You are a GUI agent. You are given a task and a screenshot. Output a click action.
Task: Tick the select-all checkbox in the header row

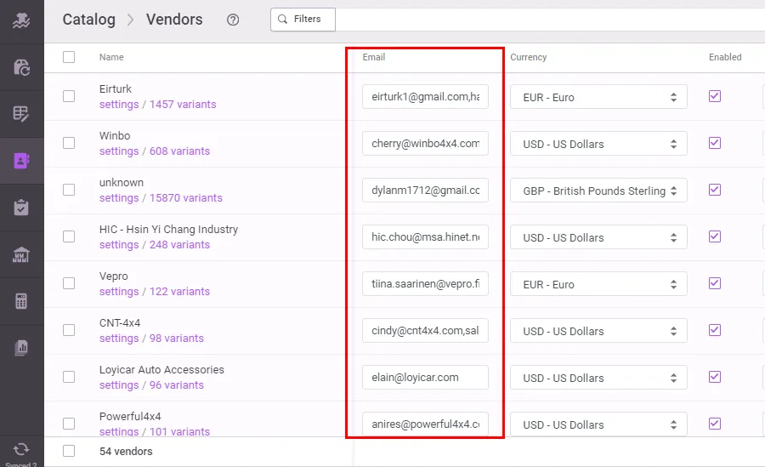pos(69,57)
